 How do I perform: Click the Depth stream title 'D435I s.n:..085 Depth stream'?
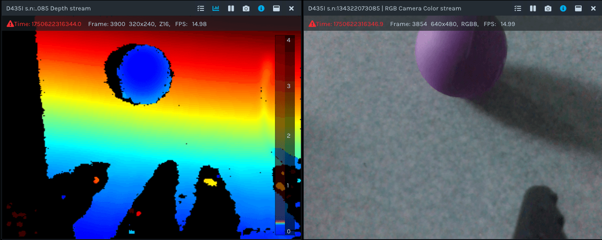(48, 9)
